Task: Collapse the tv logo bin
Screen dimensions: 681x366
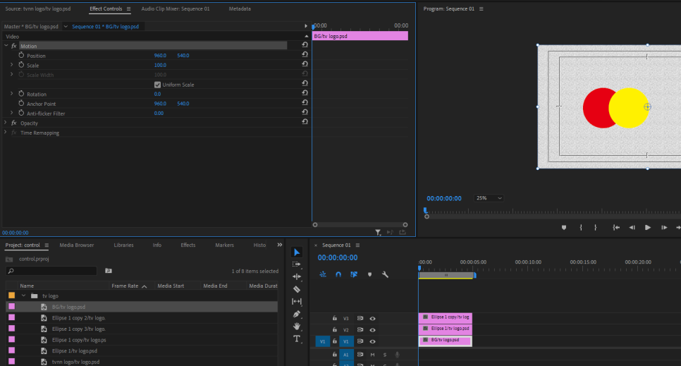Action: pos(23,295)
